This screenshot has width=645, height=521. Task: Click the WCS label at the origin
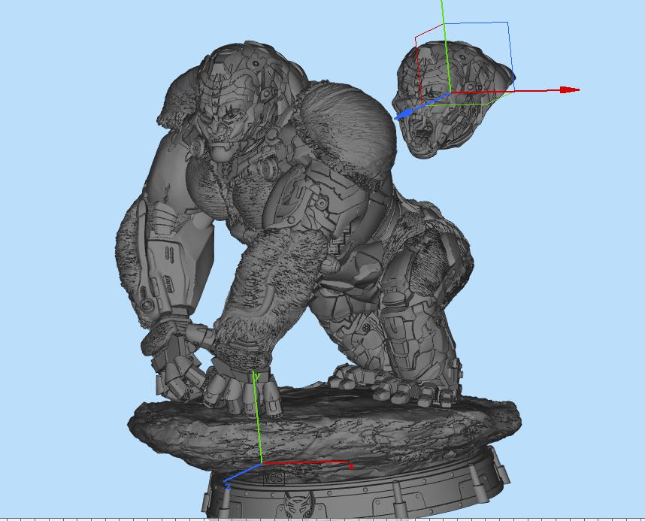tap(274, 478)
